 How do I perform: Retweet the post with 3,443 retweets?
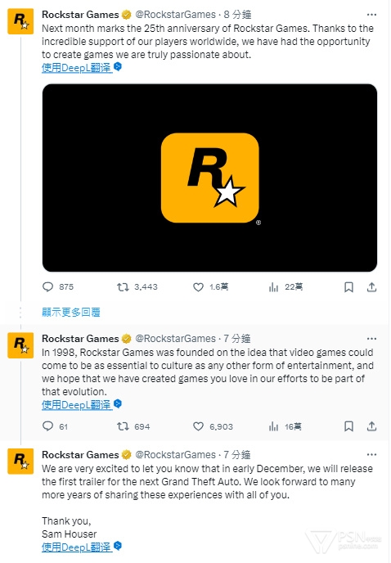click(x=123, y=287)
